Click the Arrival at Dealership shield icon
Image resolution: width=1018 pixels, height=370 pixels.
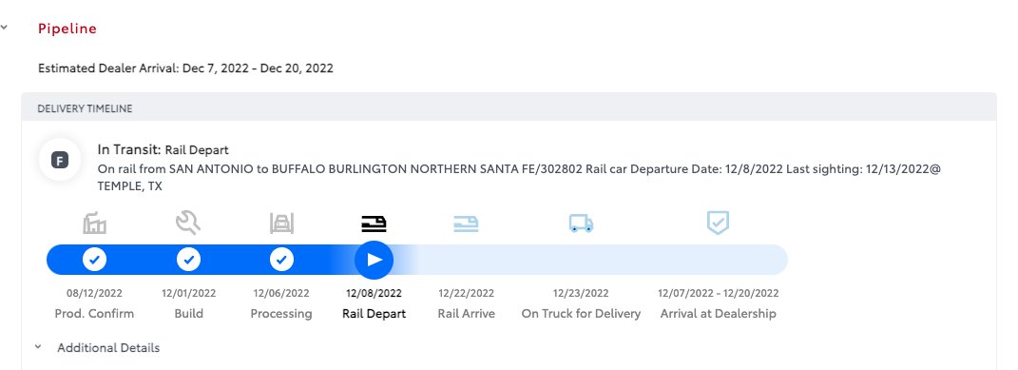[718, 223]
